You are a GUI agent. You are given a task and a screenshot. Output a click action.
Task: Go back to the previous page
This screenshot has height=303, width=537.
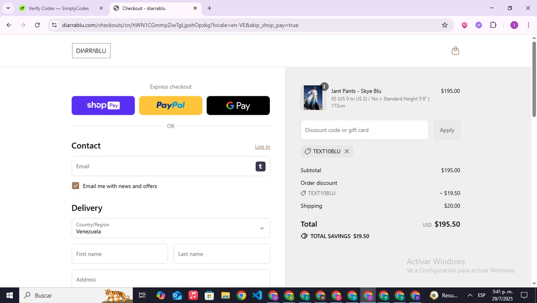[9, 25]
